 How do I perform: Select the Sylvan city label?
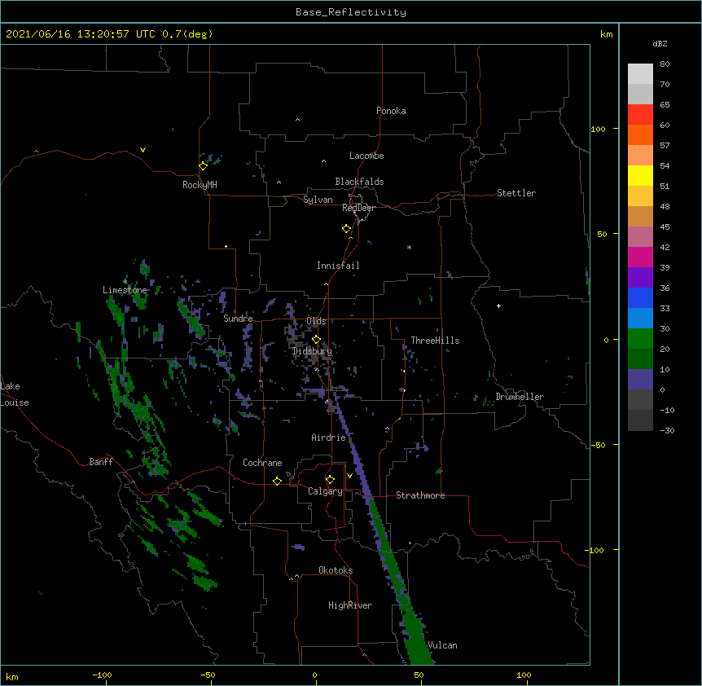318,200
